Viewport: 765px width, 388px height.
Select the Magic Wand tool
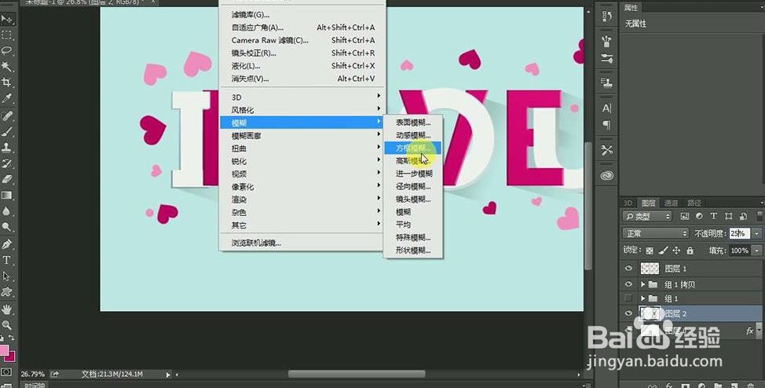coord(7,67)
